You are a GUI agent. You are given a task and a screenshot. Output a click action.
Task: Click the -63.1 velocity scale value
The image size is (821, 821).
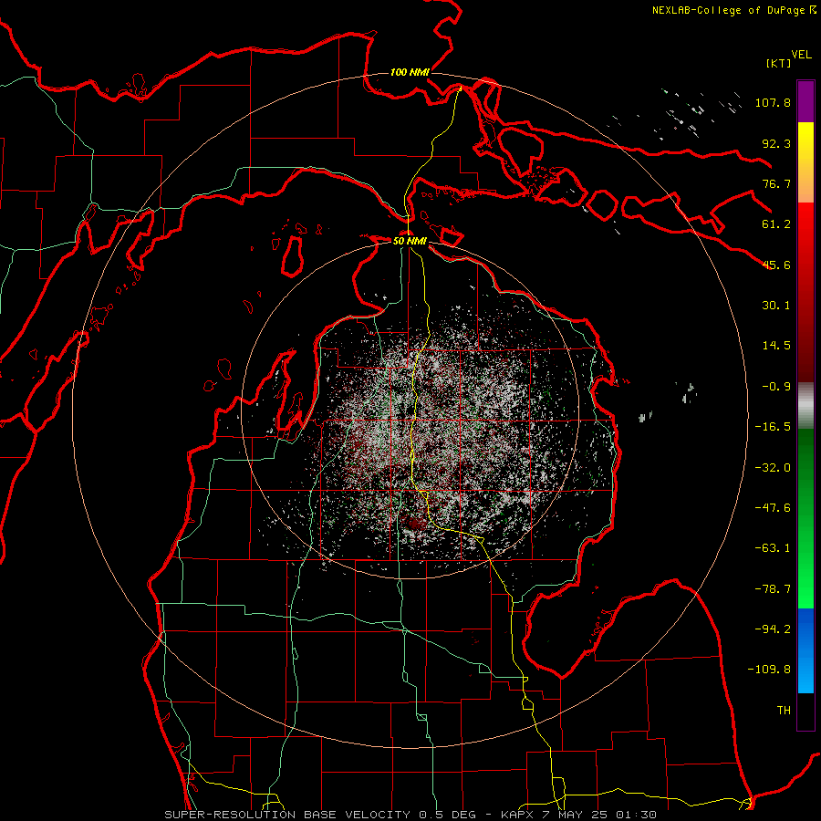773,548
